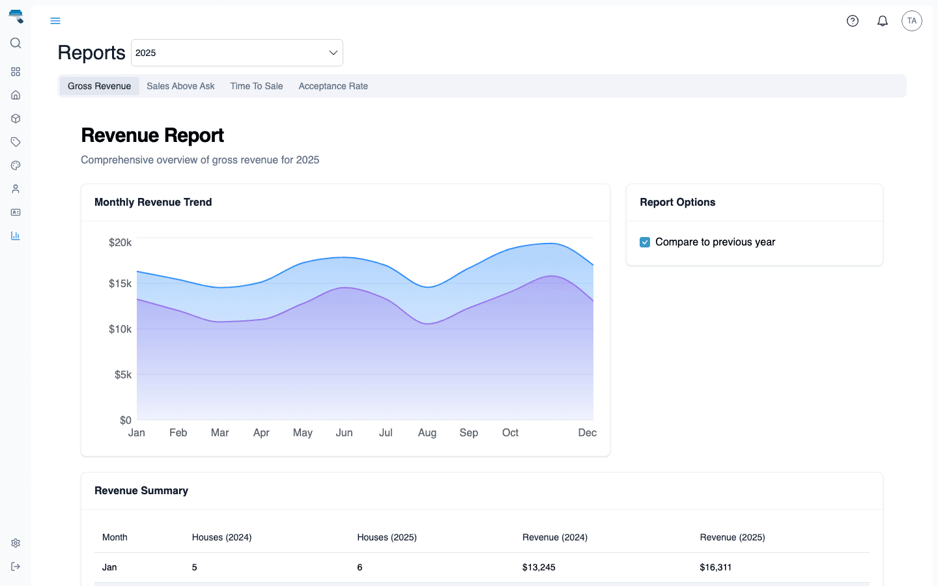Click the TA avatar in the top bar
Screen dimensions: 938x586
point(911,20)
